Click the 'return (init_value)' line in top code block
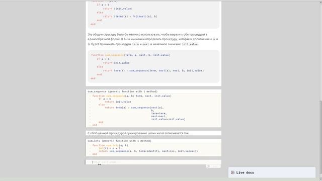 pyautogui.click(x=118, y=9)
